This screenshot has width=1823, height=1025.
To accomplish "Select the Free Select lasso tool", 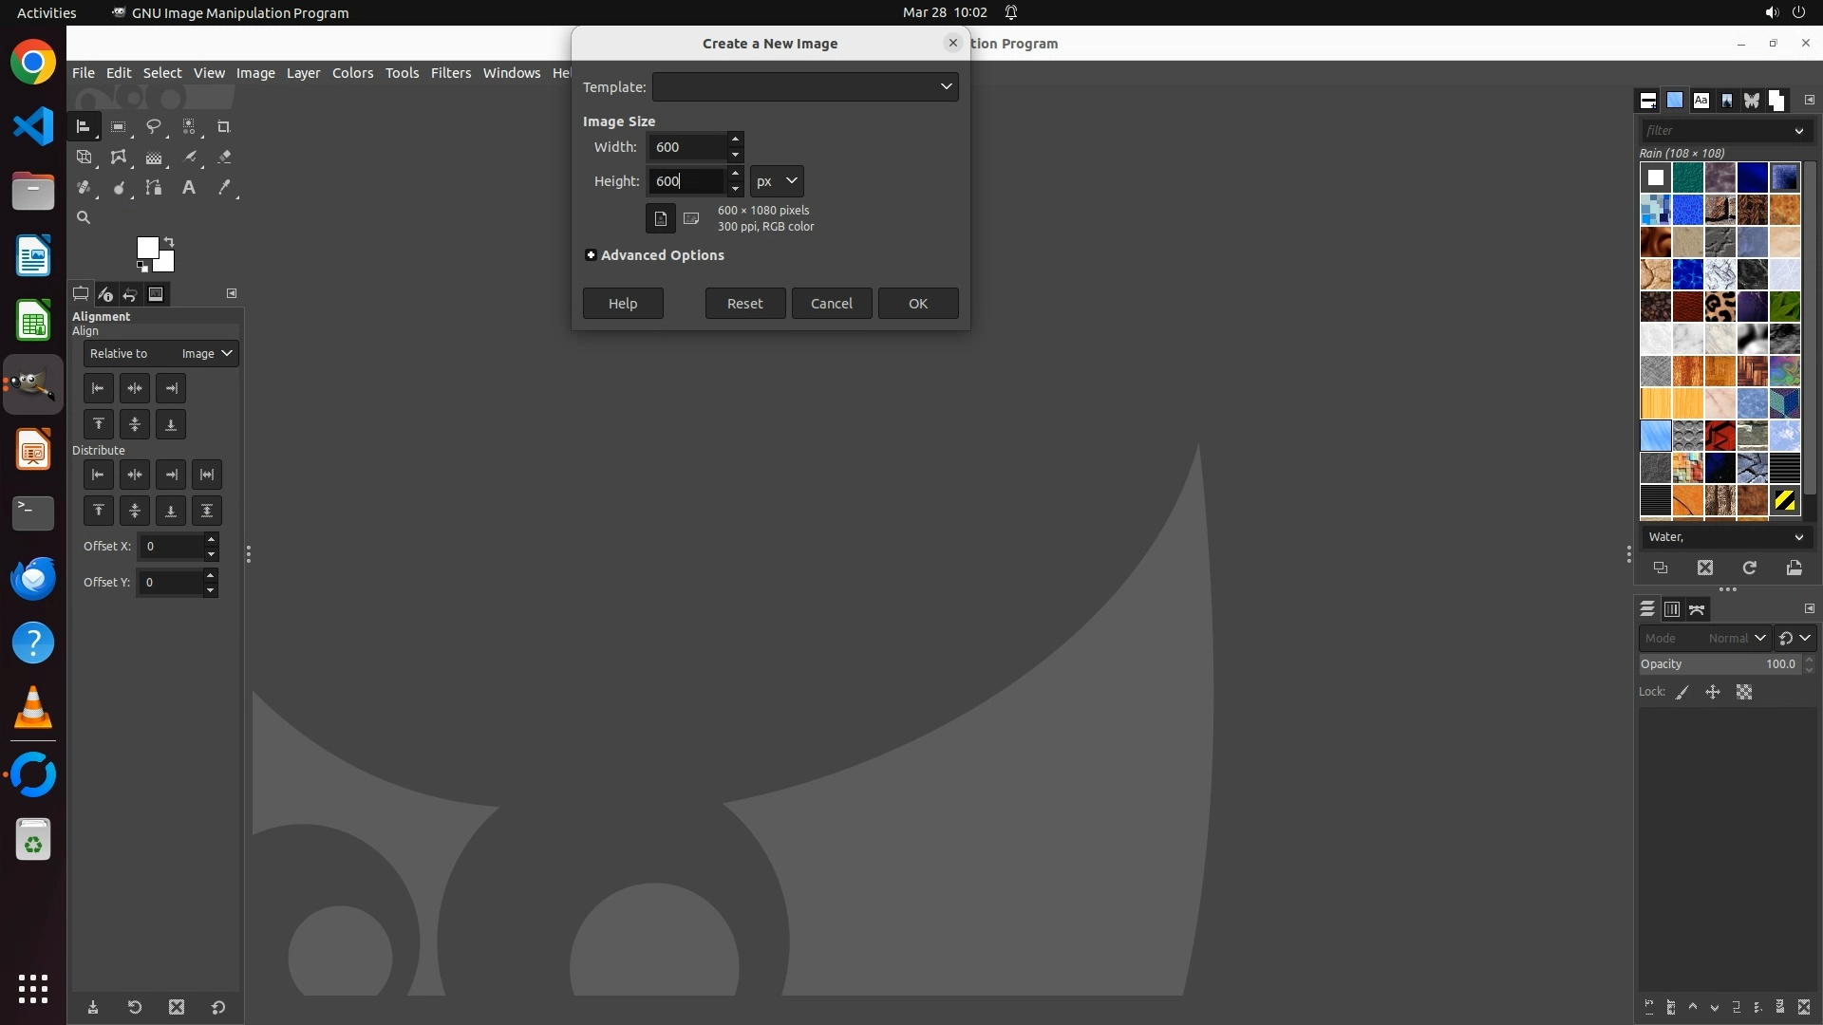I will pos(153,126).
